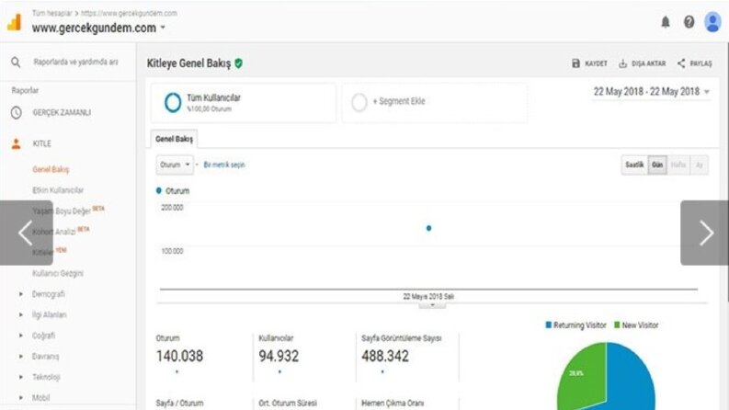This screenshot has height=410, width=729.
Task: Go to the previous image arrow
Action: [x=26, y=233]
